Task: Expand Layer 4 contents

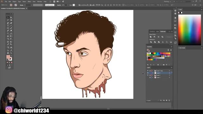Action: pos(153,73)
